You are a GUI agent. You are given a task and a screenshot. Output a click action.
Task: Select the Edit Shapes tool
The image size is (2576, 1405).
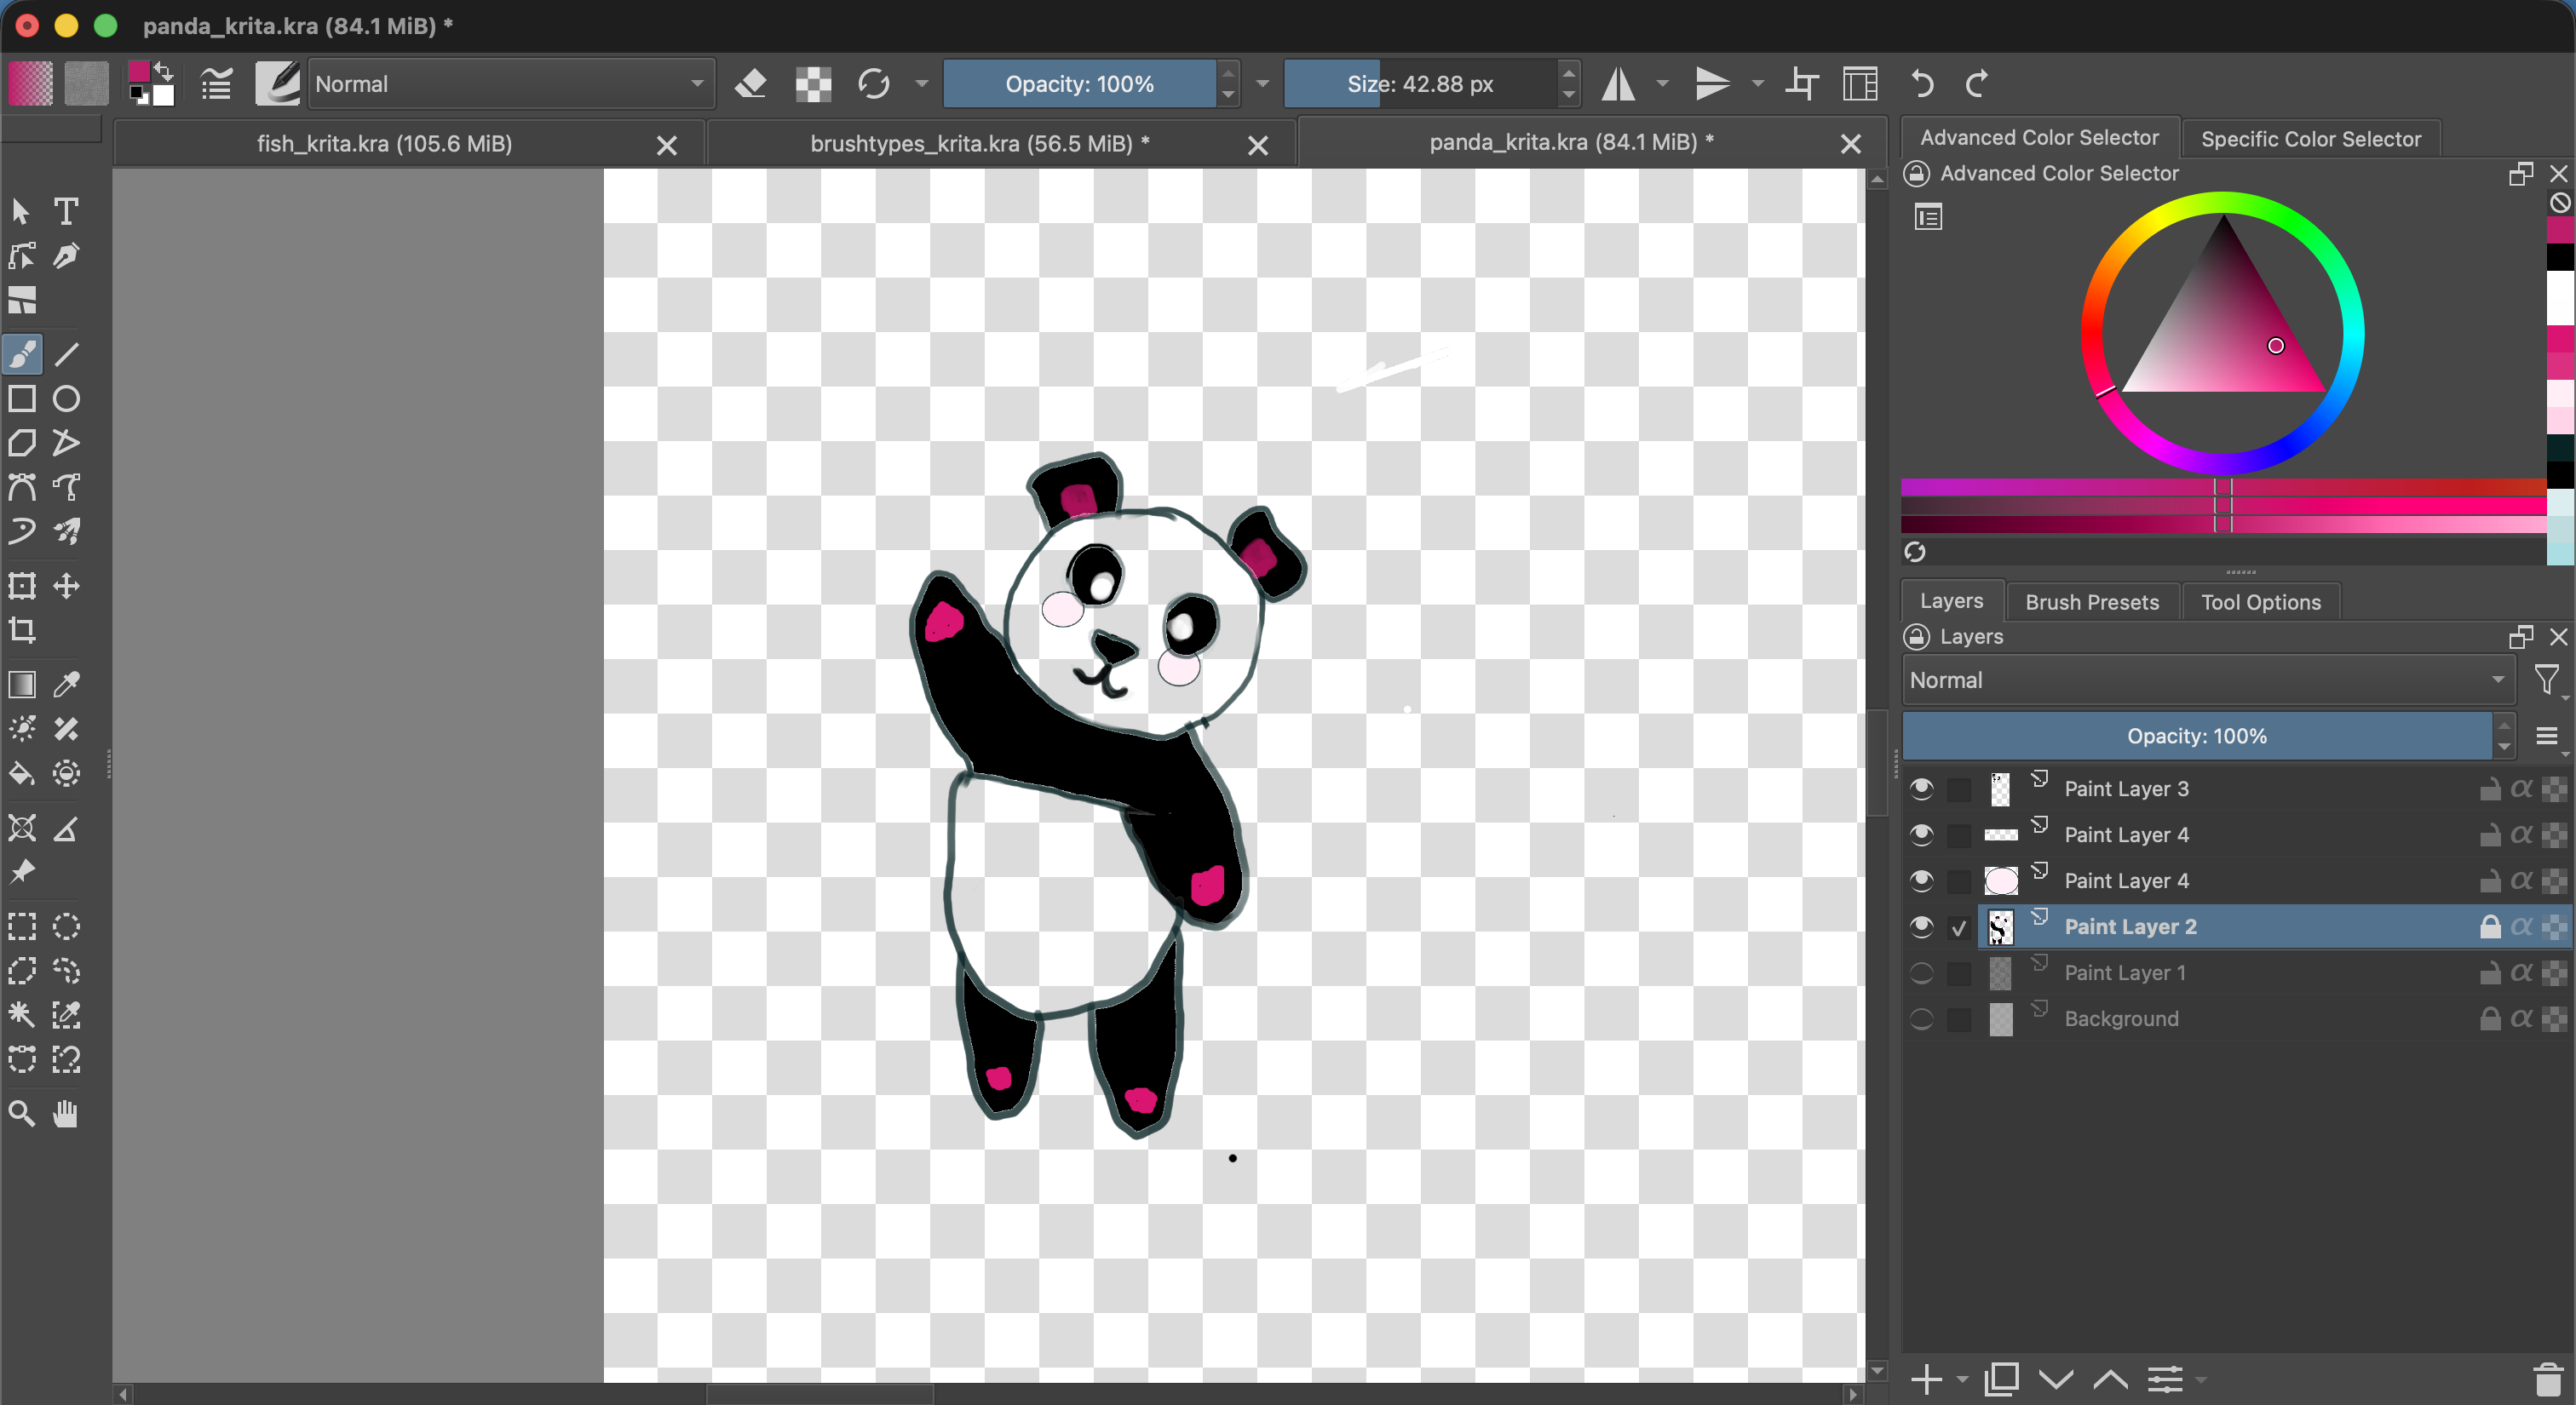[22, 255]
